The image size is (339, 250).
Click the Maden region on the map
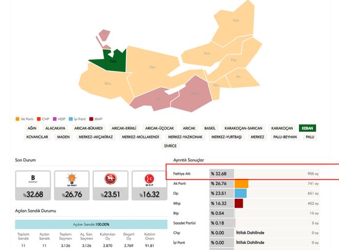(194, 93)
